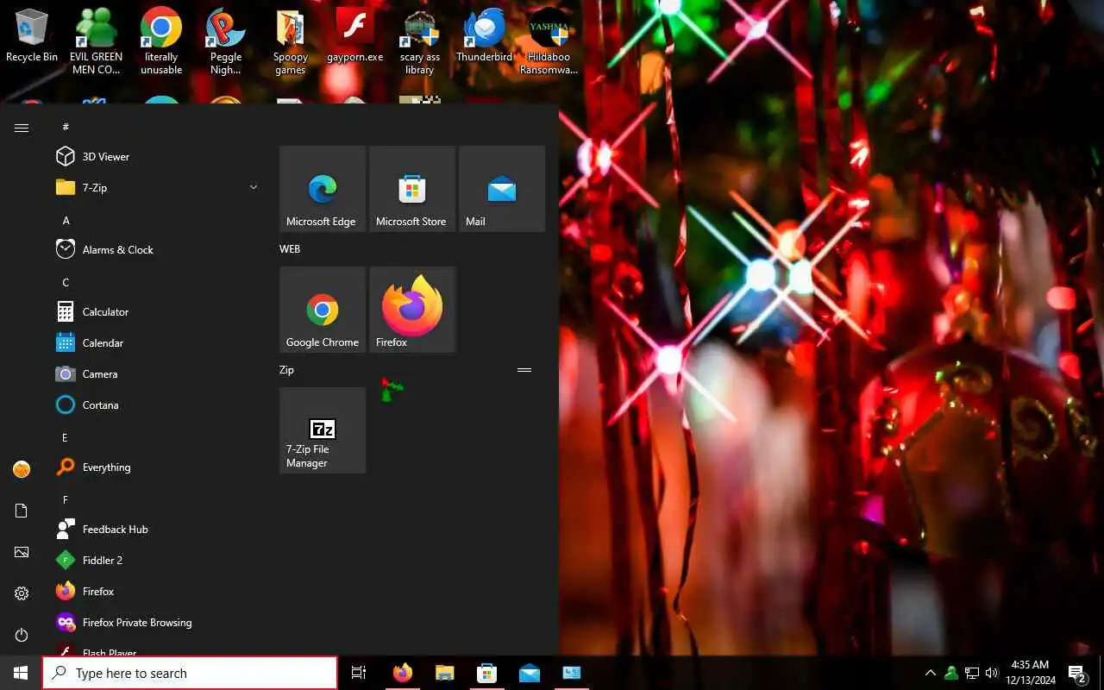Screen dimensions: 1104x690
Task: Select the Hildaboo Ransomware desktop icon
Action: pyautogui.click(x=549, y=41)
